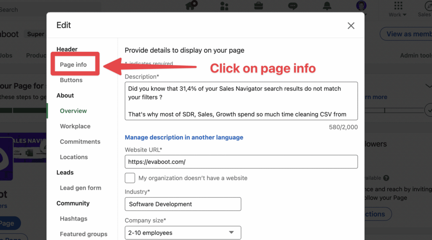Open the Jobs briefcase icon
The image size is (432, 240).
259,5
